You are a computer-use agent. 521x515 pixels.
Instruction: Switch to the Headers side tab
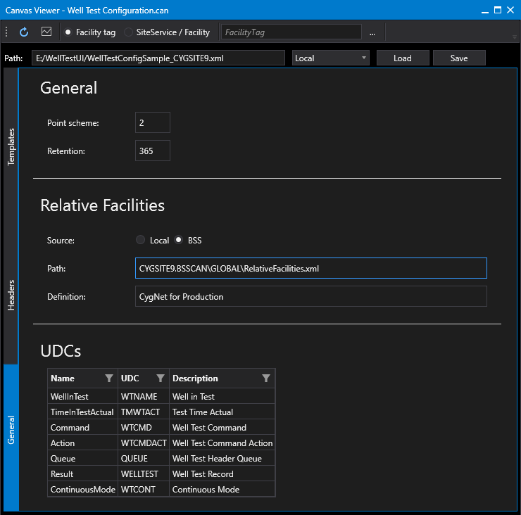pyautogui.click(x=11, y=295)
